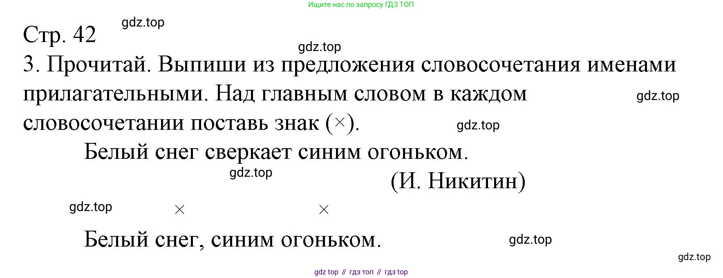The height and width of the screenshot is (278, 723).
Task: Click the gdz.top watermark after 'знак (×).'
Action: [478, 125]
